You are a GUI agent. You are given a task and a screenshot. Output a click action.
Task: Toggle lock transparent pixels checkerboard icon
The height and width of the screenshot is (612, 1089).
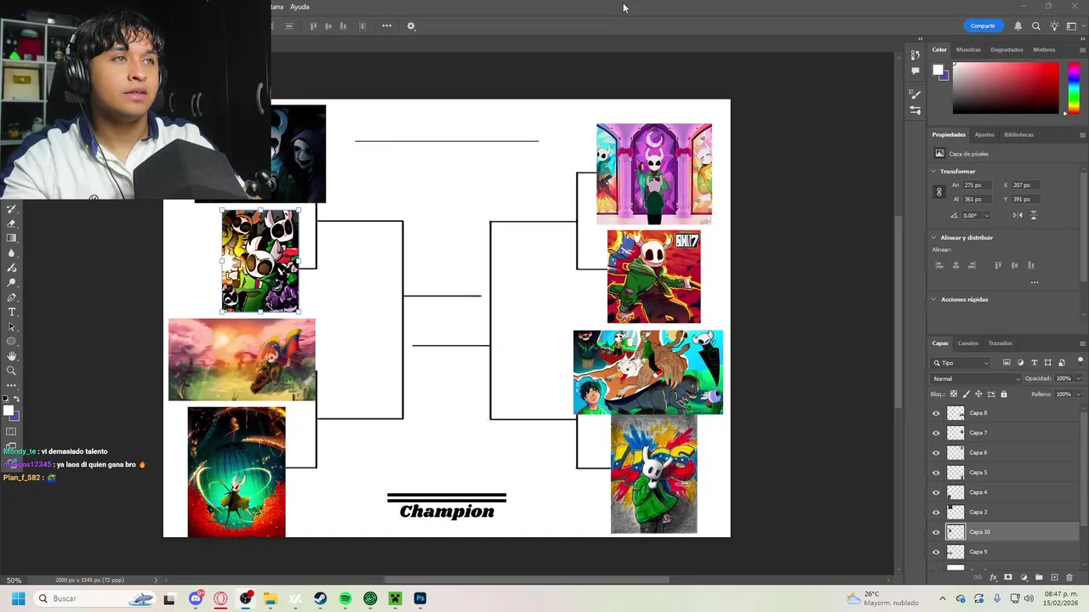point(954,394)
